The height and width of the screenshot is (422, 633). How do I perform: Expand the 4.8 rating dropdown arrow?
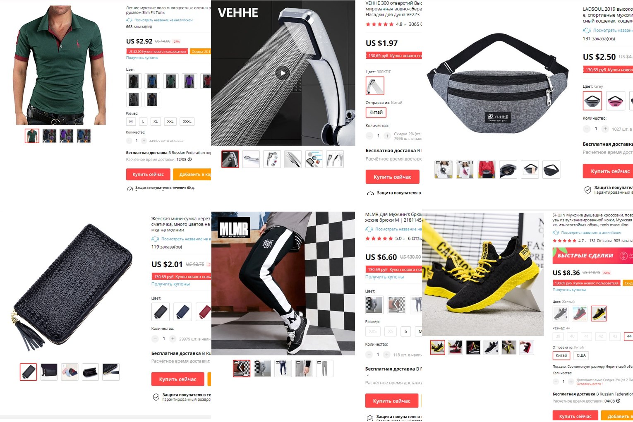point(405,24)
